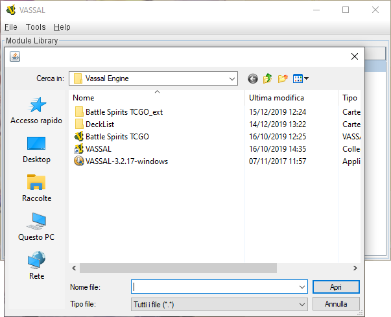The height and width of the screenshot is (317, 391).
Task: Sort by Ultima modifica column header
Action: pyautogui.click(x=292, y=98)
